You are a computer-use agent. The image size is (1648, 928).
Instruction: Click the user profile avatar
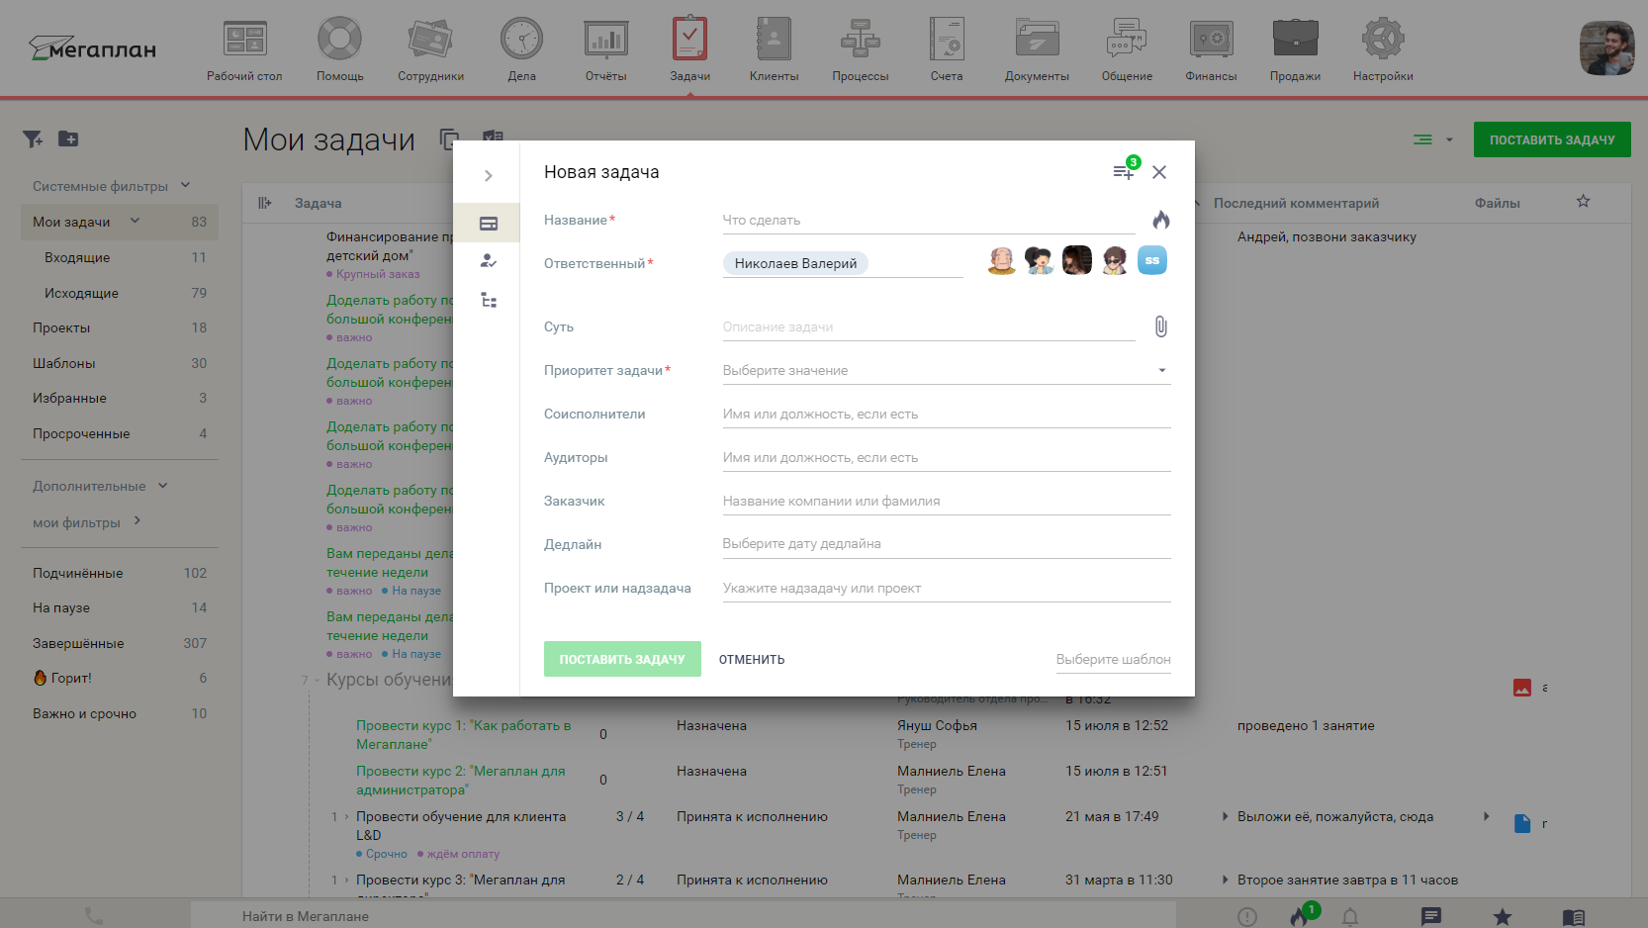click(x=1606, y=48)
